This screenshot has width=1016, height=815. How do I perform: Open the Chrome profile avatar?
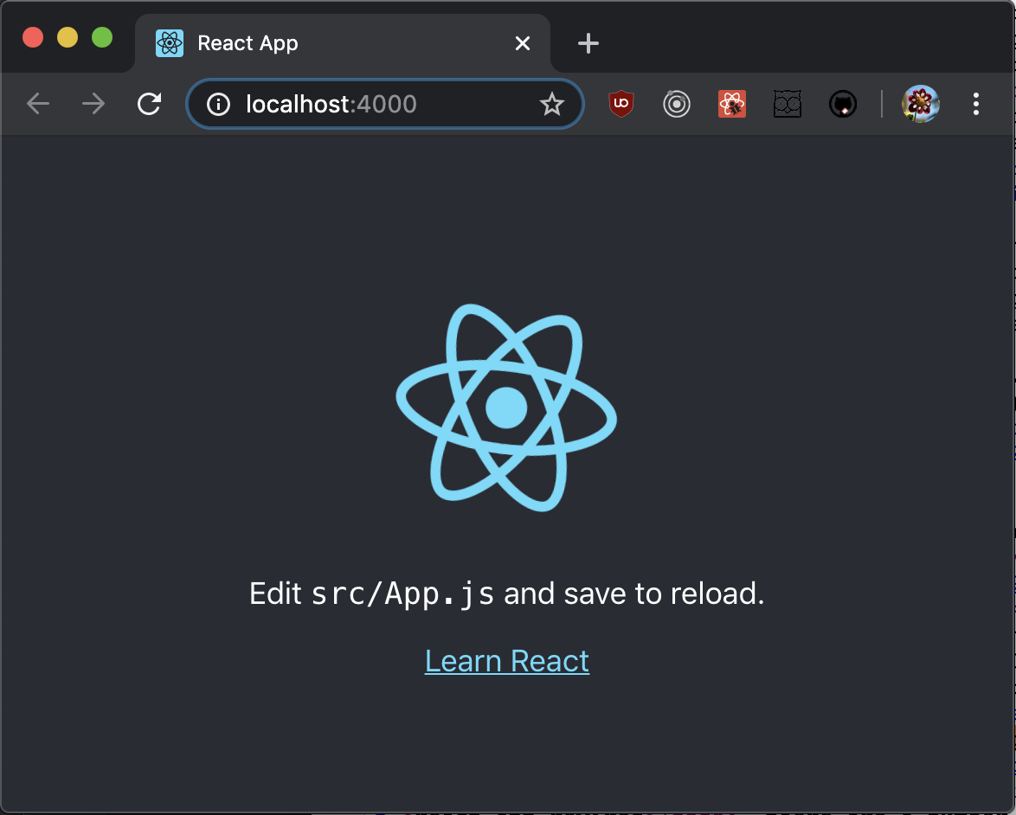[x=921, y=104]
